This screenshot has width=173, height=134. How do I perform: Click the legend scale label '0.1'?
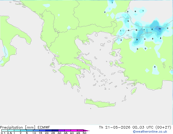coord(3,133)
